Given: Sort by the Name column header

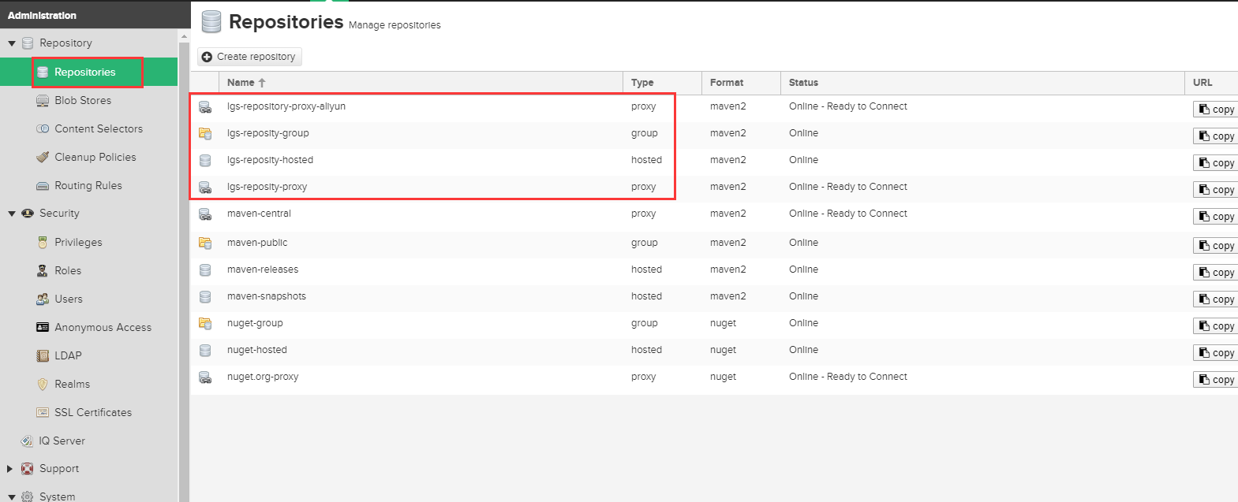Looking at the screenshot, I should point(421,83).
